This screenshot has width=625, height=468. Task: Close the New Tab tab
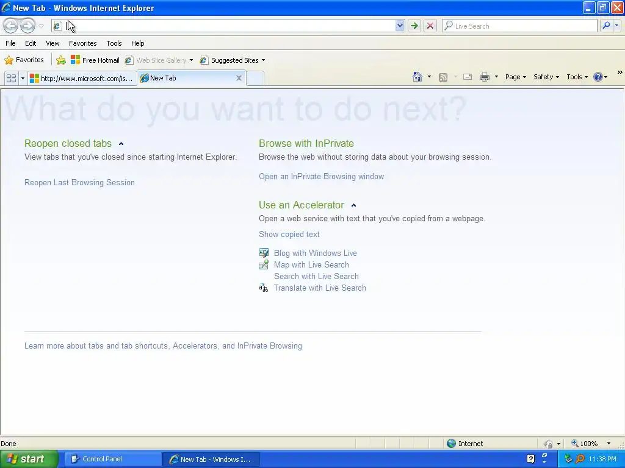coord(239,78)
